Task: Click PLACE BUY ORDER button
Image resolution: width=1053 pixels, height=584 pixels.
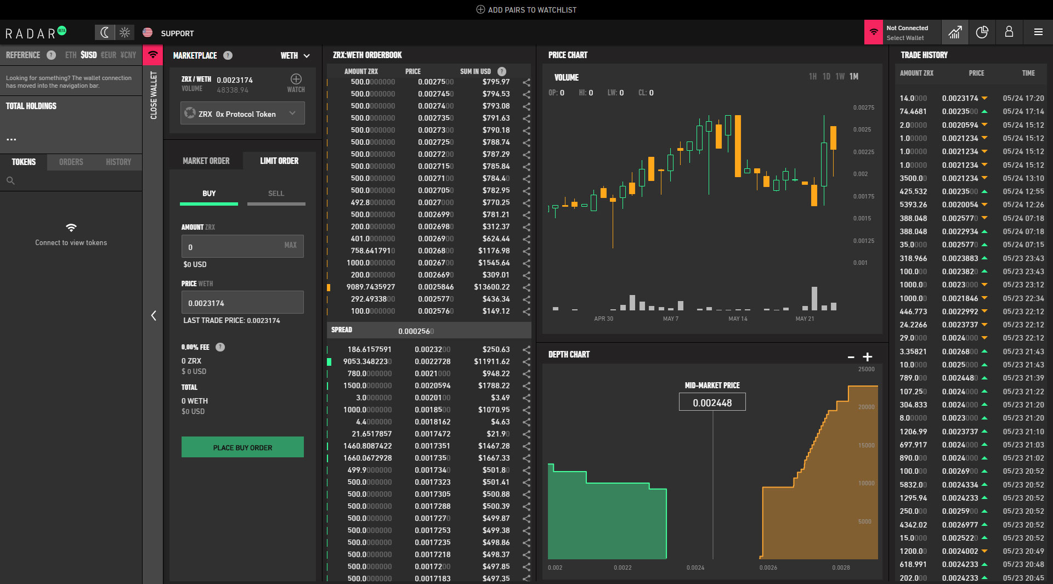Action: point(242,447)
